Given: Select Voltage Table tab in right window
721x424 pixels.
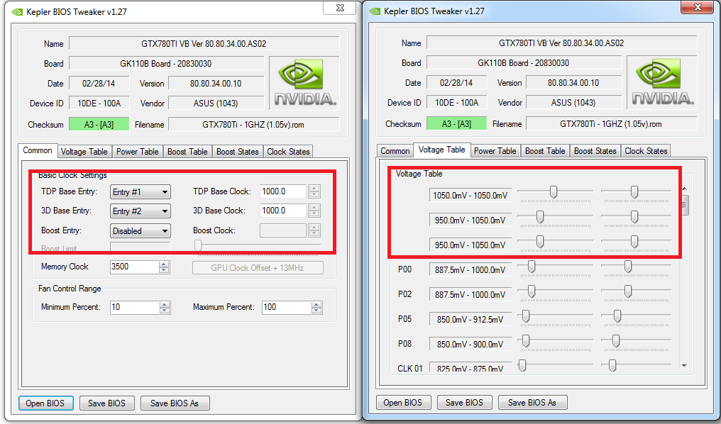Looking at the screenshot, I should 442,150.
